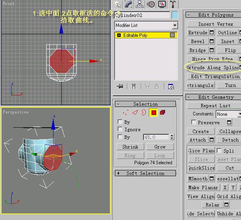Click the Shrink button
The image size is (241, 220).
point(130,147)
